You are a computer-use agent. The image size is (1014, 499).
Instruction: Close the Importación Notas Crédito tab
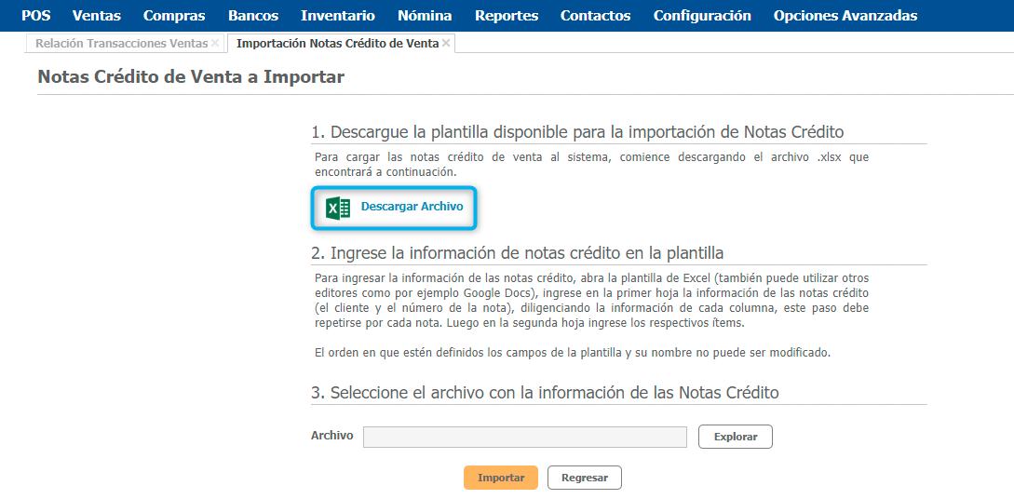point(446,44)
